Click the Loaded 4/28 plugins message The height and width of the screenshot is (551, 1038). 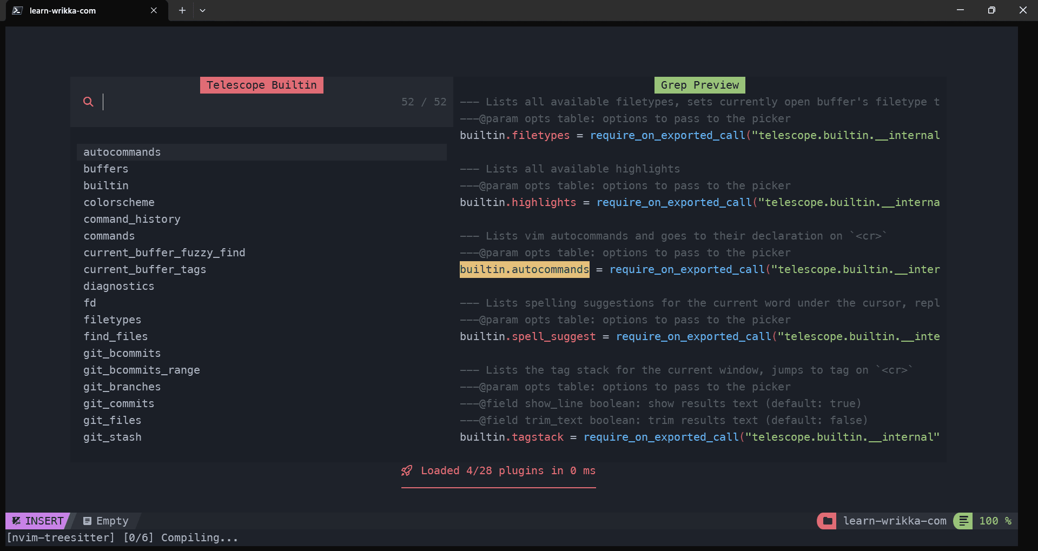(x=508, y=470)
